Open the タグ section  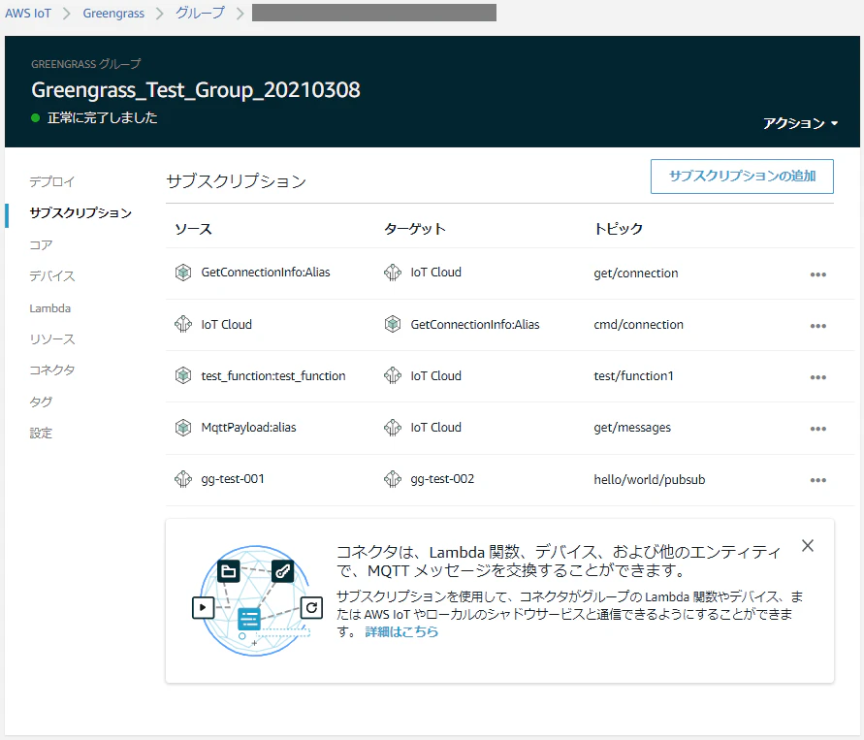[41, 402]
